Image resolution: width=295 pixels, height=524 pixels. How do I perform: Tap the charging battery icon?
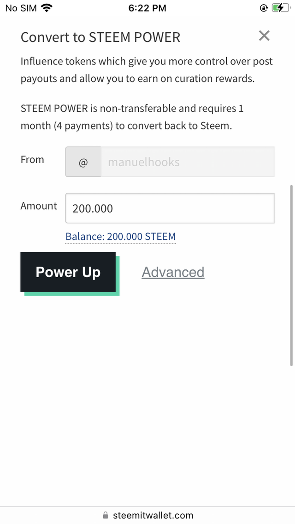click(280, 8)
